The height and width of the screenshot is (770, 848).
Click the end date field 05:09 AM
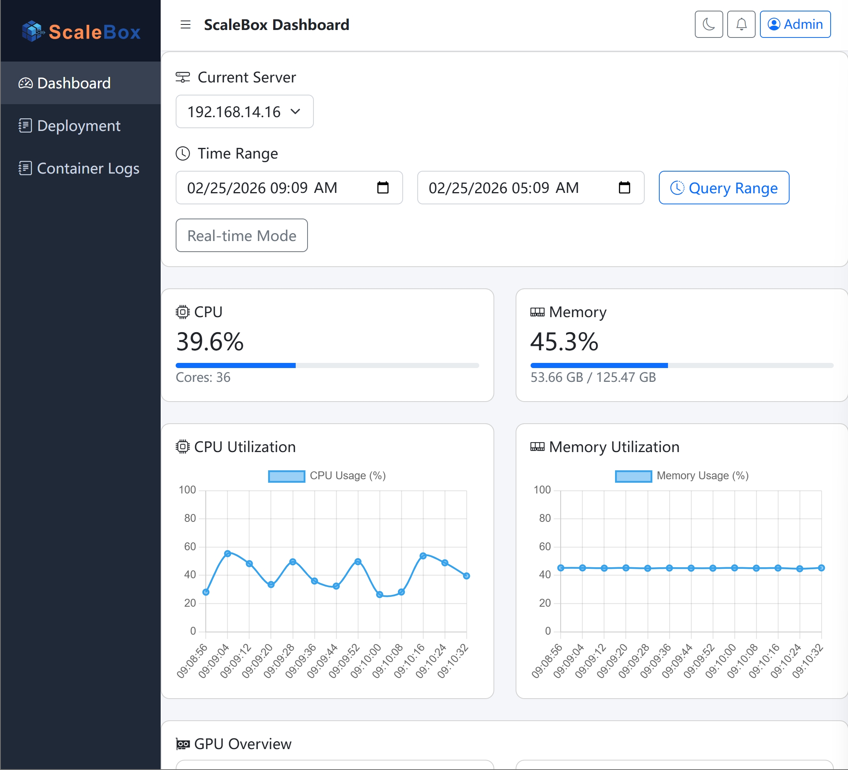(531, 187)
